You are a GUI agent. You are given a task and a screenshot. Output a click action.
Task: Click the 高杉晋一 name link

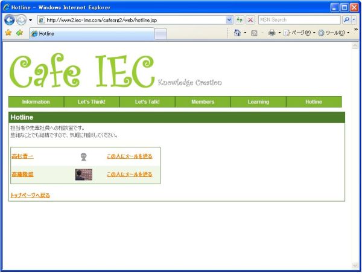[22, 156]
